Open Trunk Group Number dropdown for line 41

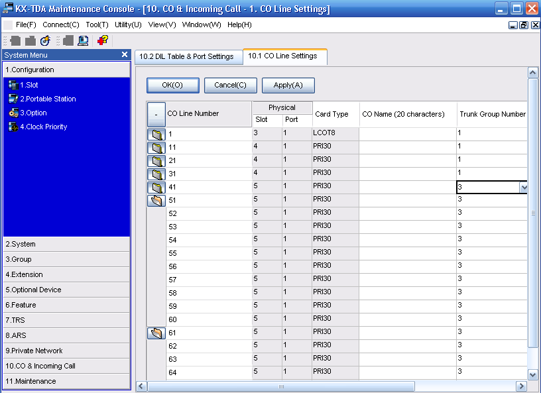(523, 188)
